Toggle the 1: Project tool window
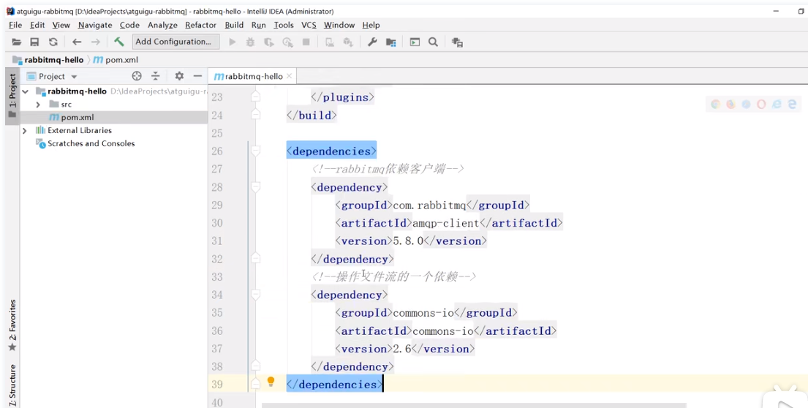Viewport: 808px width, 408px height. (x=12, y=97)
